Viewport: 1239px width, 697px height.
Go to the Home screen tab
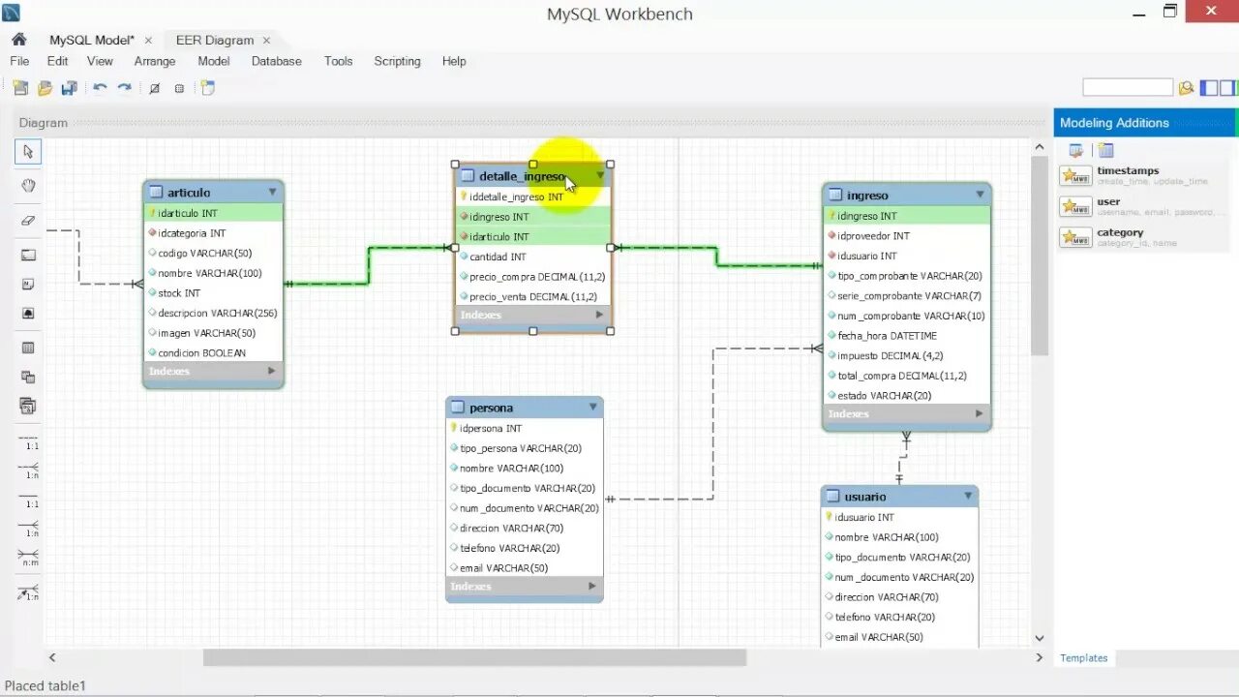18,40
